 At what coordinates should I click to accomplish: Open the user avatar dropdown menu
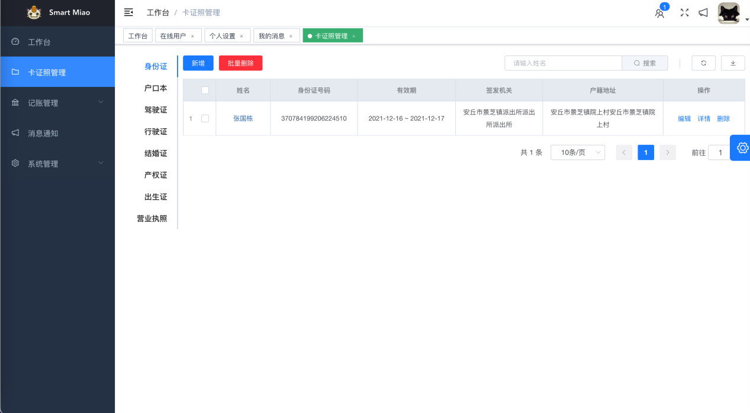click(730, 13)
